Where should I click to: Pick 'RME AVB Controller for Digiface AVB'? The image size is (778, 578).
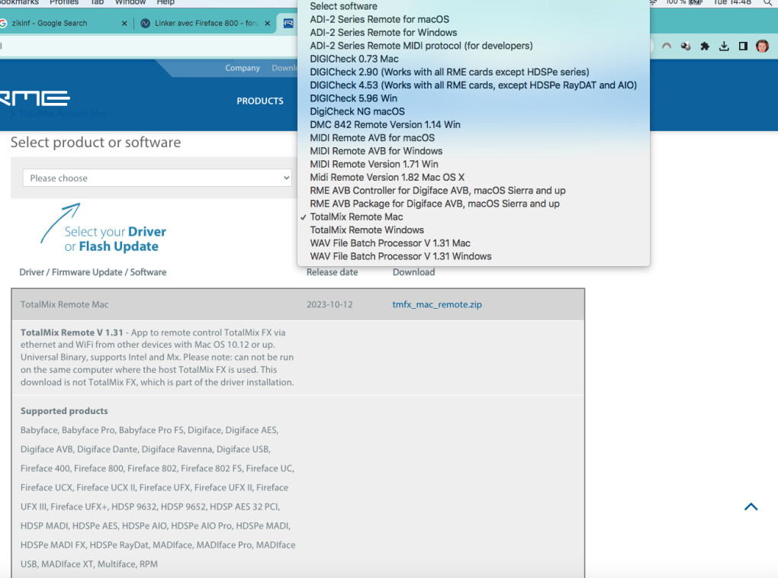click(x=438, y=191)
